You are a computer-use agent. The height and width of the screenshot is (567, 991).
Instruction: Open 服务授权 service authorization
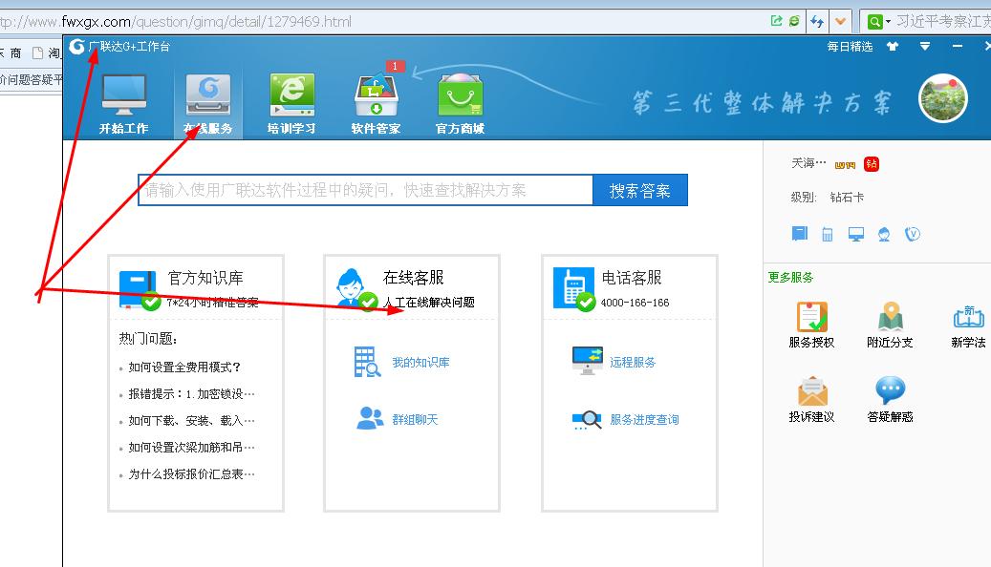[x=811, y=325]
